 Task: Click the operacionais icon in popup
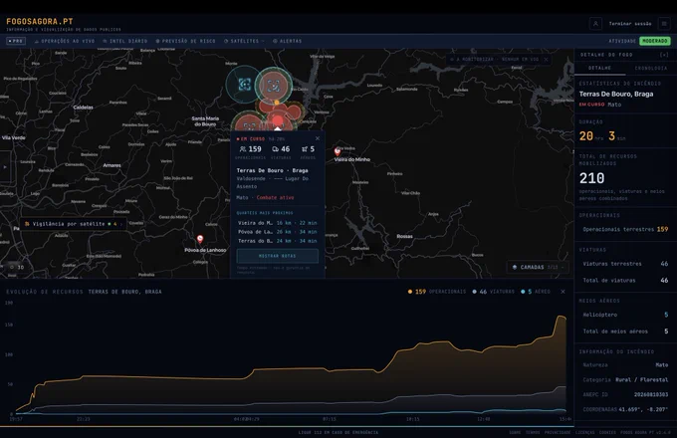pyautogui.click(x=243, y=149)
